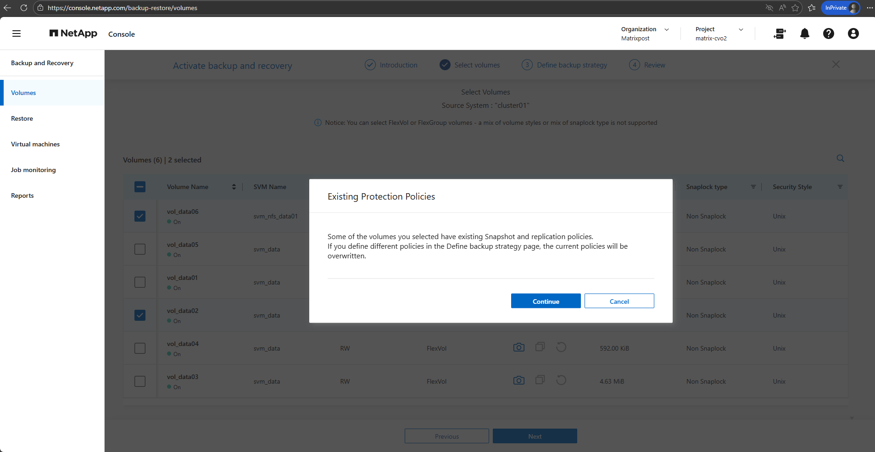875x452 pixels.
Task: Open Restore in the left sidebar
Action: click(x=22, y=118)
